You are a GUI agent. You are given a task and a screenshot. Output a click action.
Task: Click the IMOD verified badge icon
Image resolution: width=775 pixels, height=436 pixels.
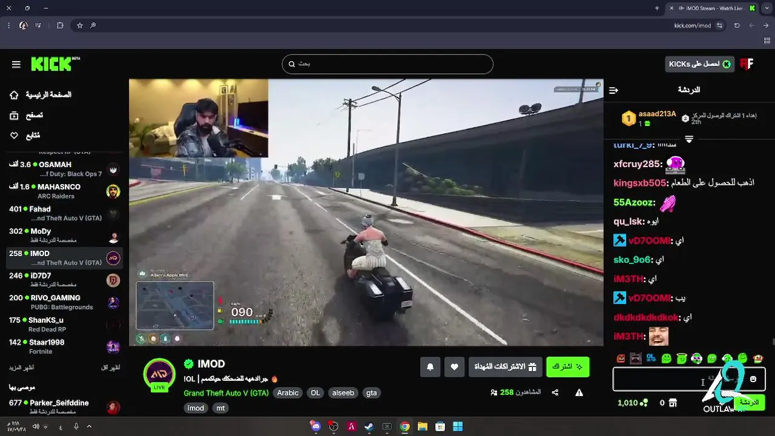click(x=189, y=364)
